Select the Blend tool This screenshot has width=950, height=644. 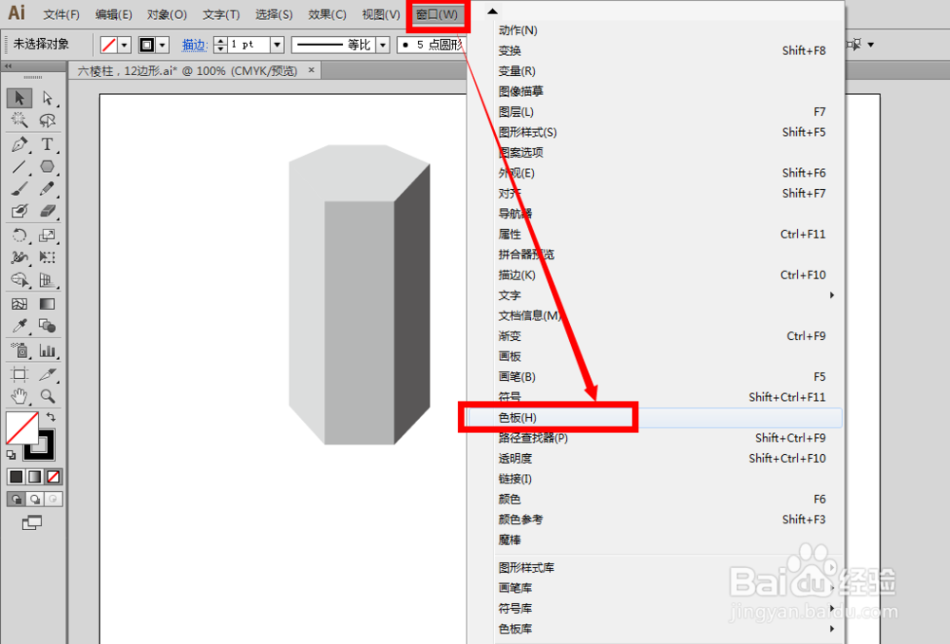coord(47,326)
